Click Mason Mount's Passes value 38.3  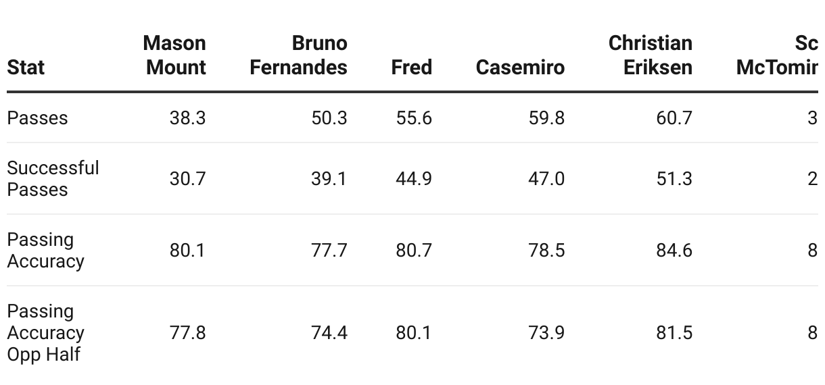[x=187, y=118]
